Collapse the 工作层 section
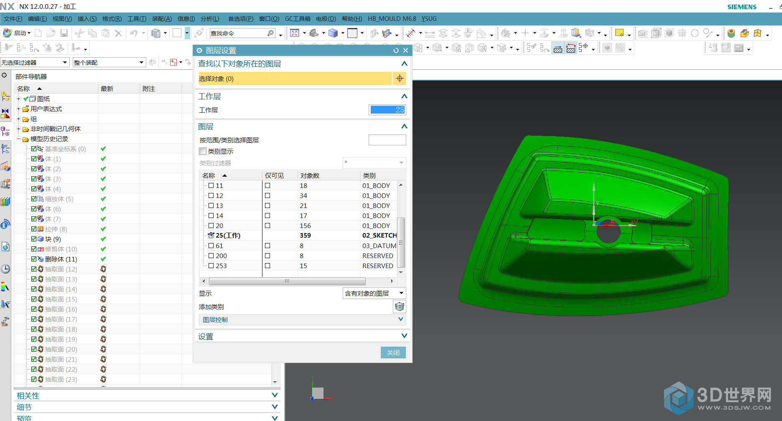 (404, 96)
